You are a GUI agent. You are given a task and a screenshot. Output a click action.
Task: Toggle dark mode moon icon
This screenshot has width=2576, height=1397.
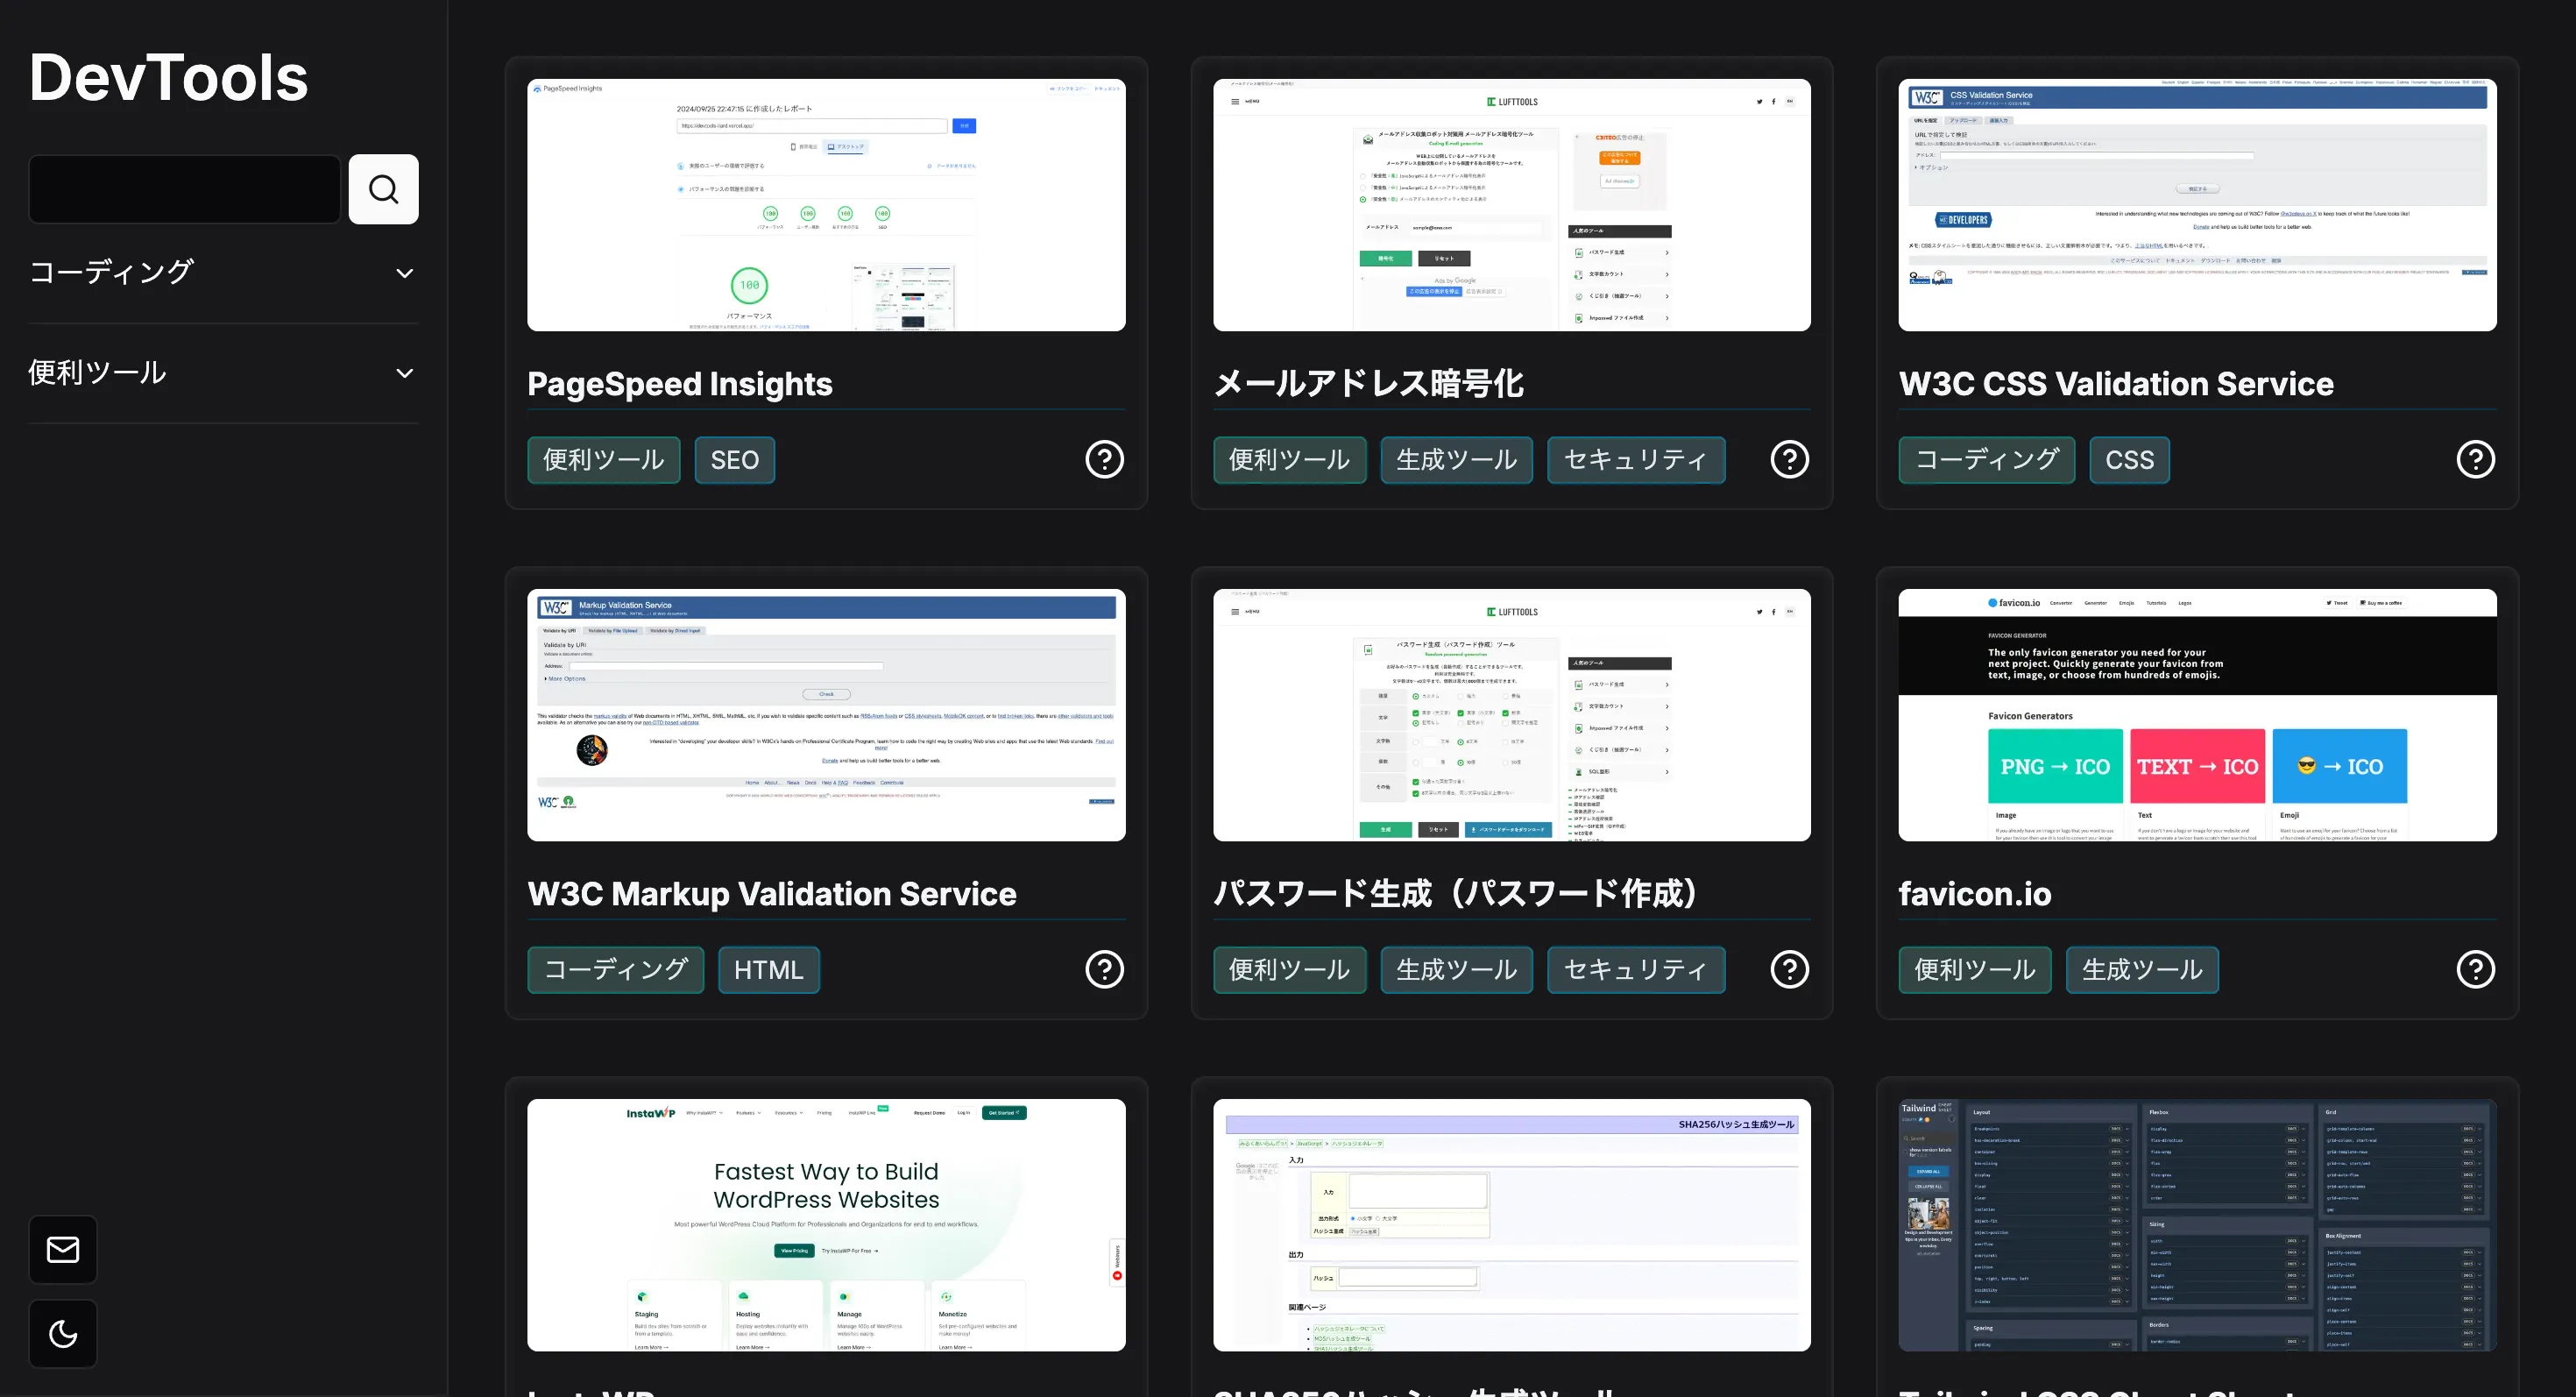tap(63, 1334)
